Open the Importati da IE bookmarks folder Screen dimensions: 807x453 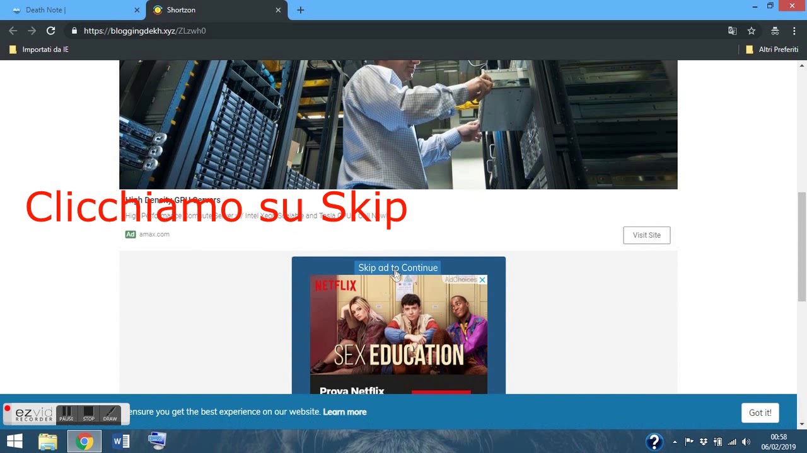[x=39, y=49]
